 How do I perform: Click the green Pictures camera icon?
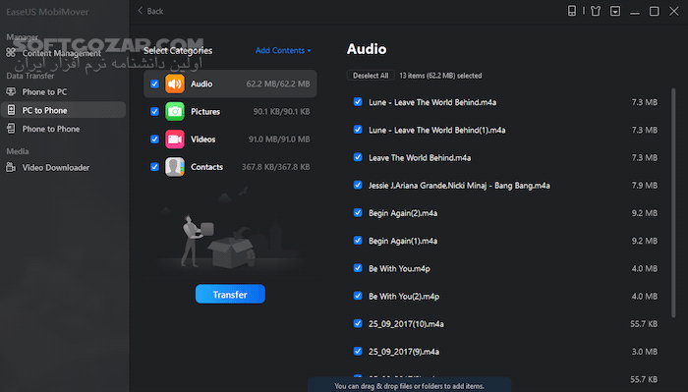(x=175, y=111)
